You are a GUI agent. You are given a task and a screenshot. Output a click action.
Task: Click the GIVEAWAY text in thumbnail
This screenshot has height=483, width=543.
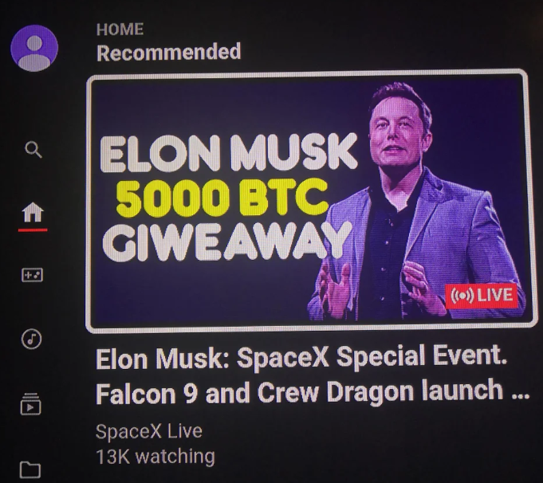[226, 241]
